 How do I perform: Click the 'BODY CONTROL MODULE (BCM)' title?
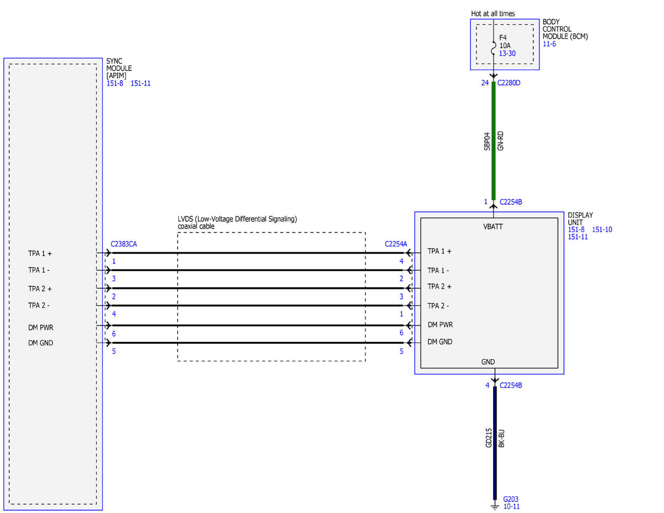(565, 29)
